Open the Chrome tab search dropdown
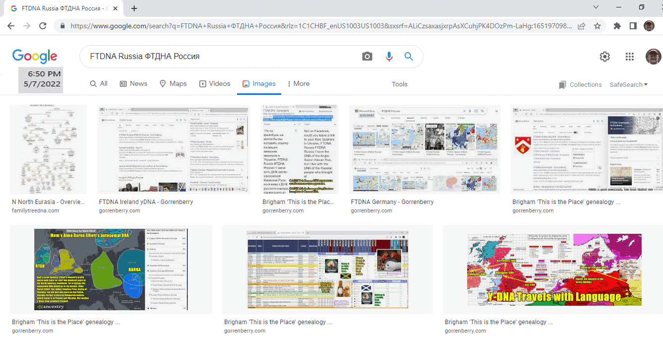 [x=596, y=7]
